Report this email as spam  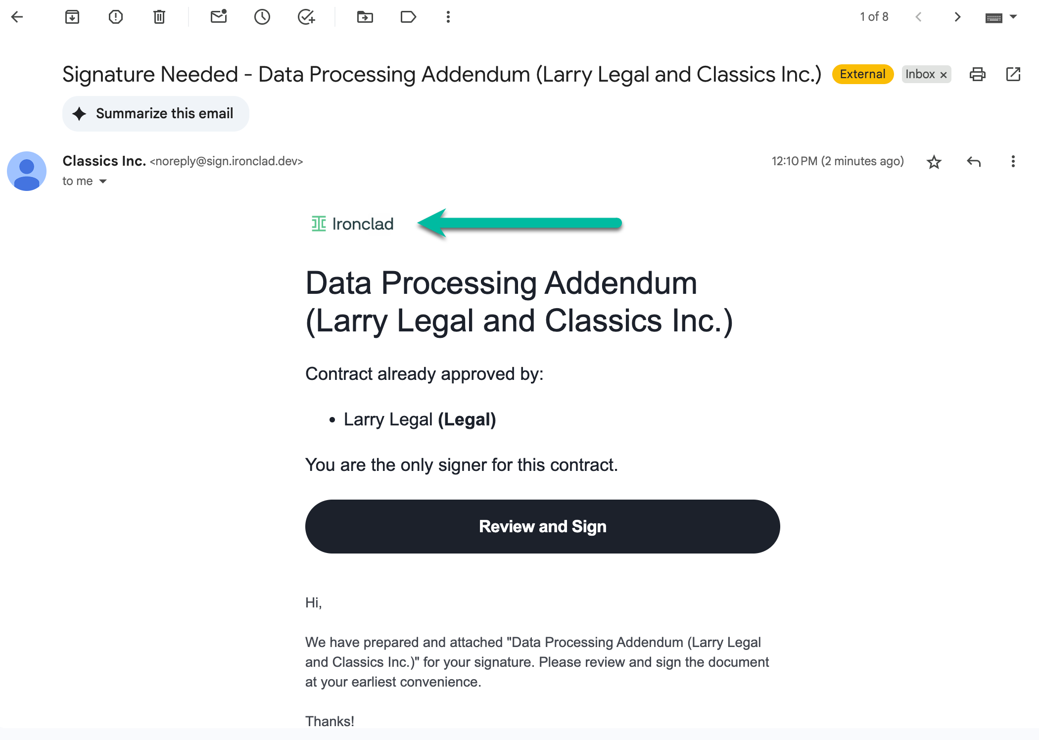(x=116, y=17)
